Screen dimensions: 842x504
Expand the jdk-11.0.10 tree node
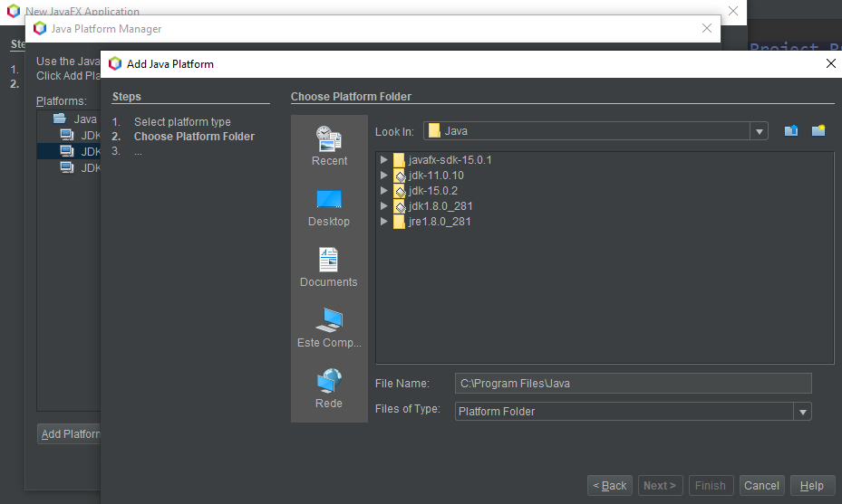[383, 176]
